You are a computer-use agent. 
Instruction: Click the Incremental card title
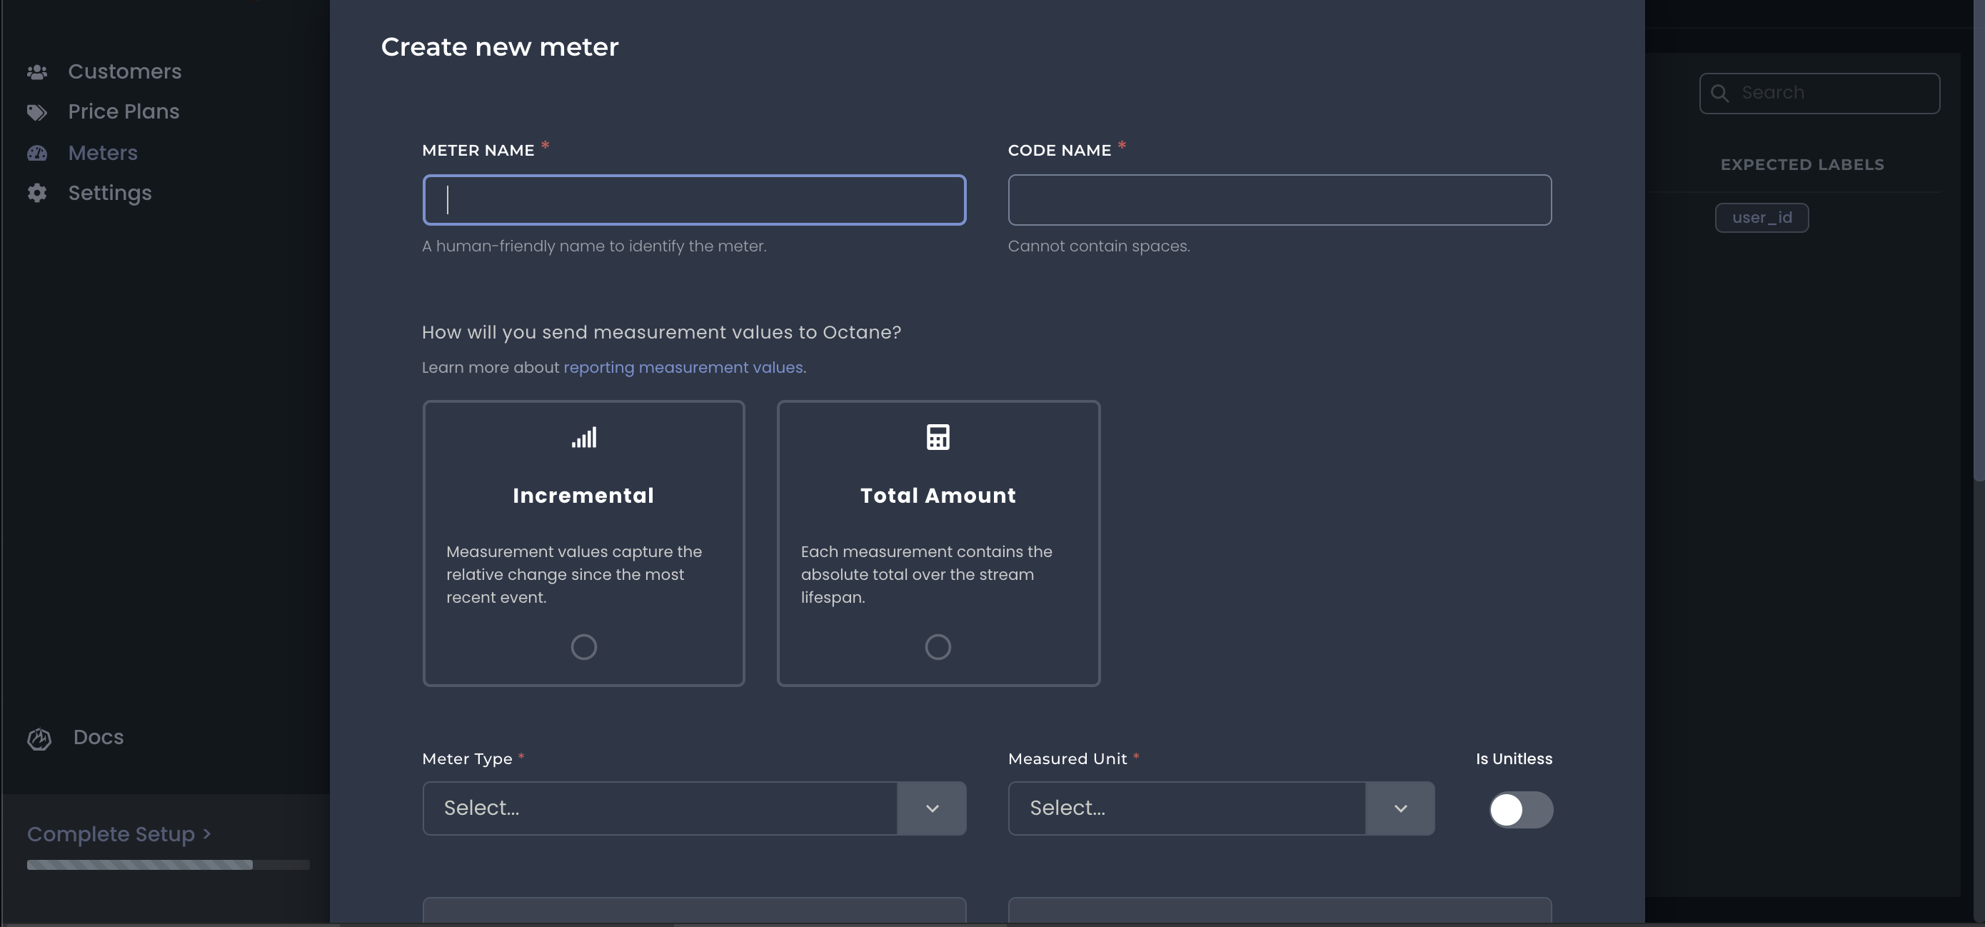tap(583, 496)
